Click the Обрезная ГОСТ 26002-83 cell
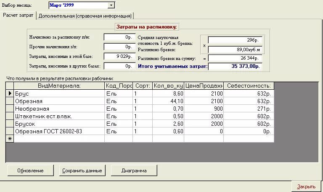The height and width of the screenshot is (192, 323). click(x=59, y=131)
